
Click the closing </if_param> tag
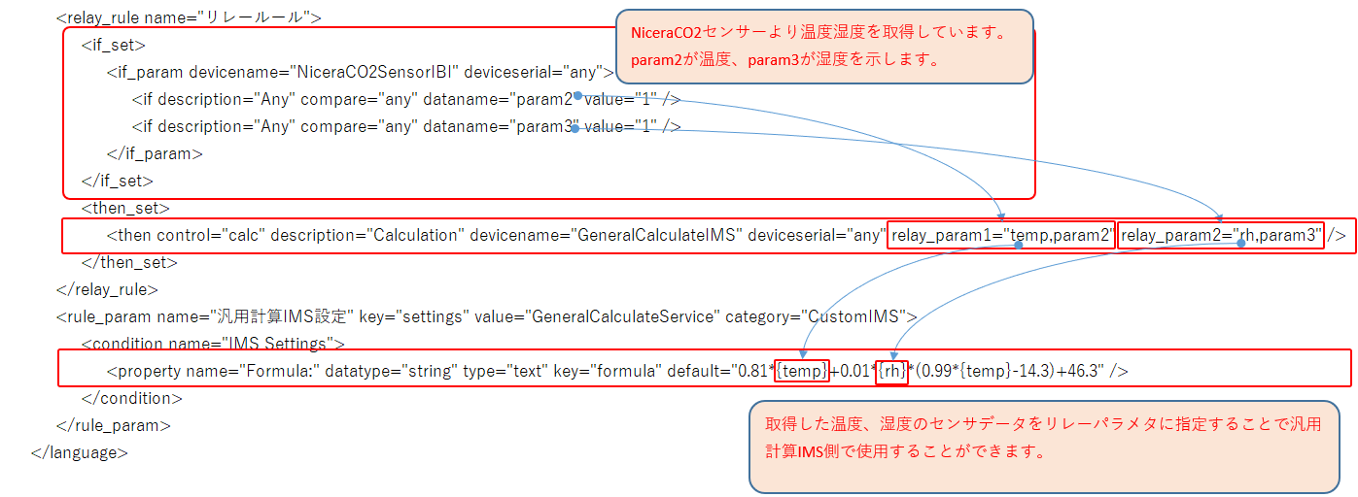[x=155, y=152]
